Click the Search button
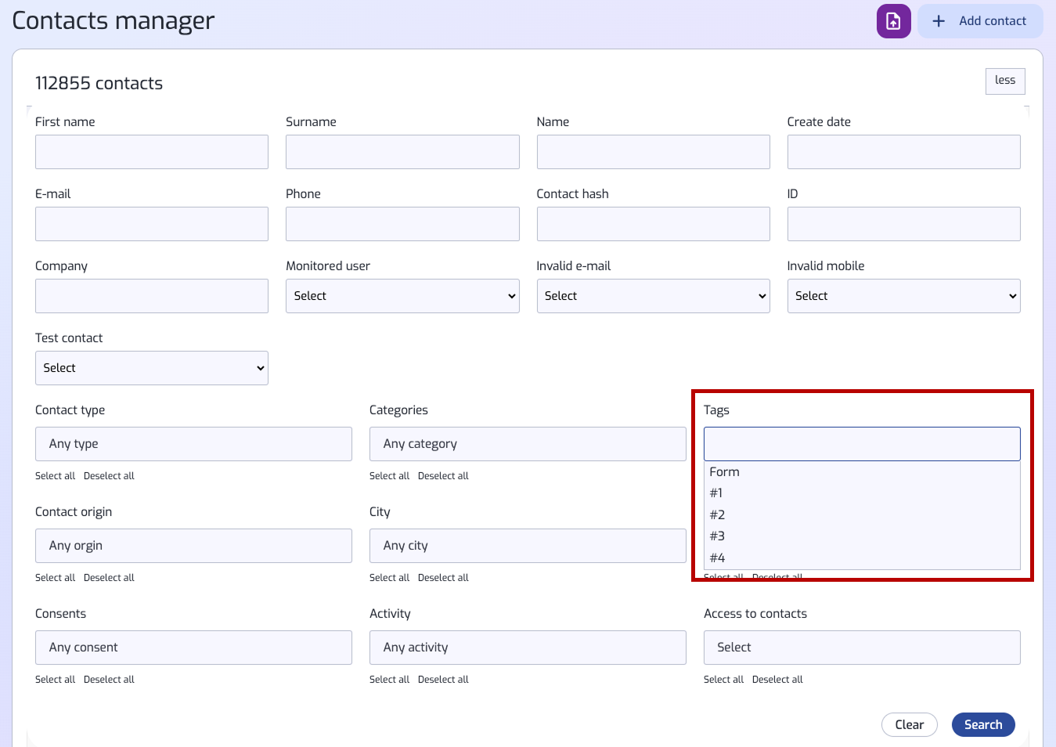Screen dimensions: 1056x747 coord(982,725)
